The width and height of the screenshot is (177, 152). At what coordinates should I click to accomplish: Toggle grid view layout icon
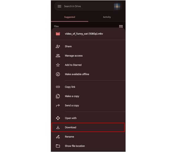tap(121, 26)
